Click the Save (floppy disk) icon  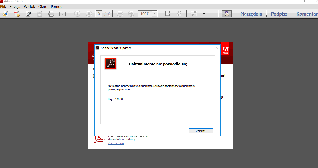pos(40,14)
